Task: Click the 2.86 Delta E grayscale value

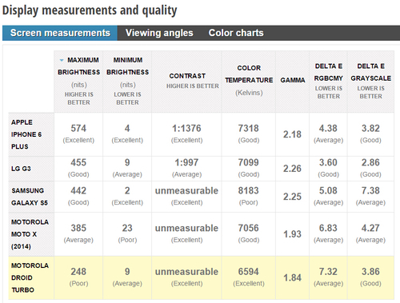Action: point(370,162)
